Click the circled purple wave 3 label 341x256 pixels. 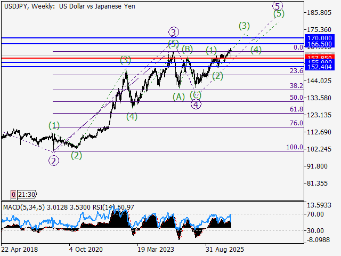pyautogui.click(x=174, y=33)
